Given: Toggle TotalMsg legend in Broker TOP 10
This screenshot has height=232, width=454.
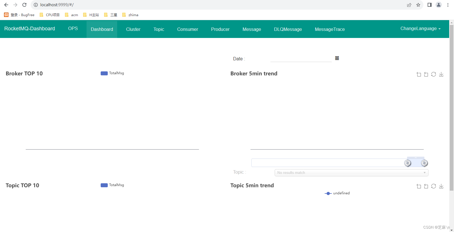Looking at the screenshot, I should pyautogui.click(x=112, y=73).
